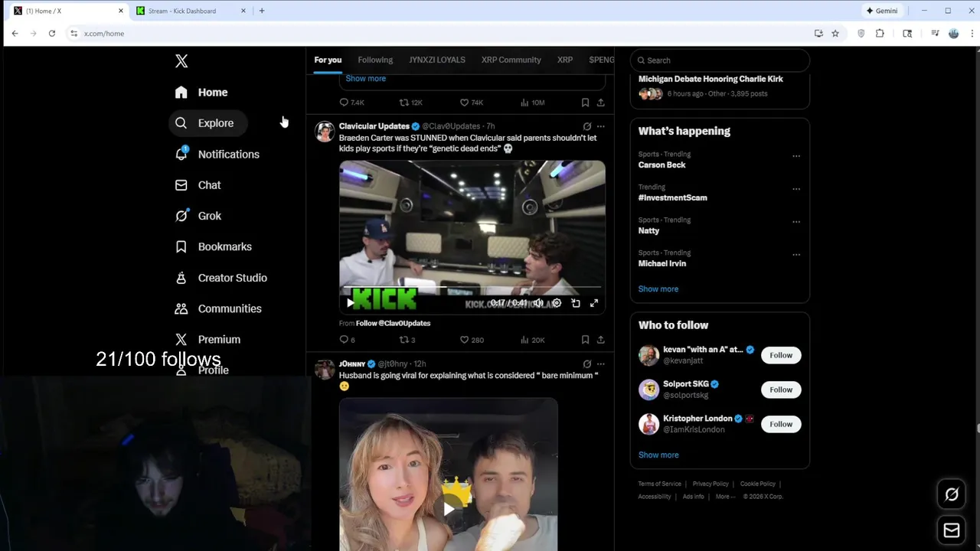Screen dimensions: 980x551
Task: Seek on the Clavicular video progress bar
Action: 472,288
